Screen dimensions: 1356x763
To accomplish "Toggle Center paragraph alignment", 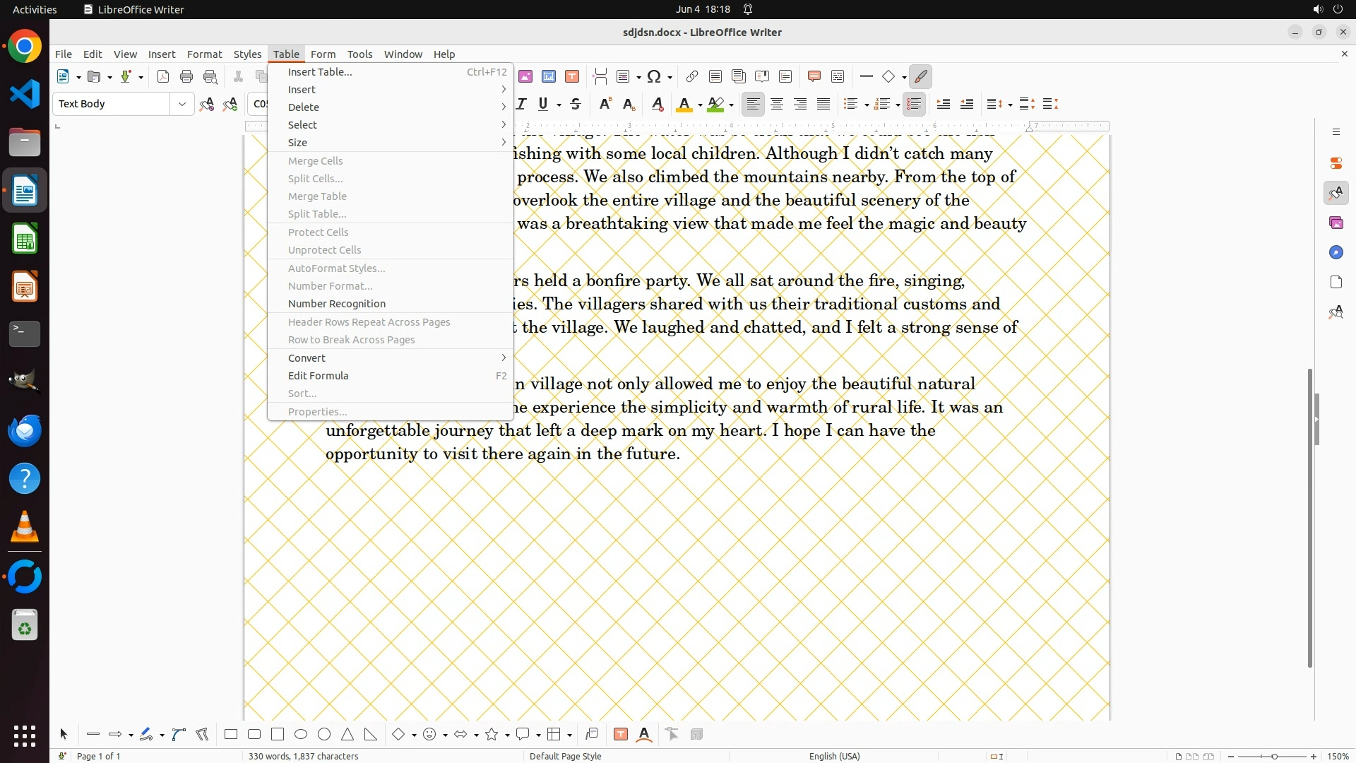I will (777, 104).
